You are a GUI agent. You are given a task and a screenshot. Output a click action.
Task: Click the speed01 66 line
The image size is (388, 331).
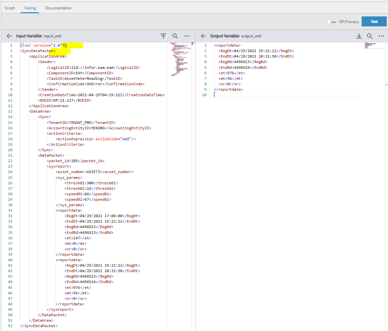(88, 194)
